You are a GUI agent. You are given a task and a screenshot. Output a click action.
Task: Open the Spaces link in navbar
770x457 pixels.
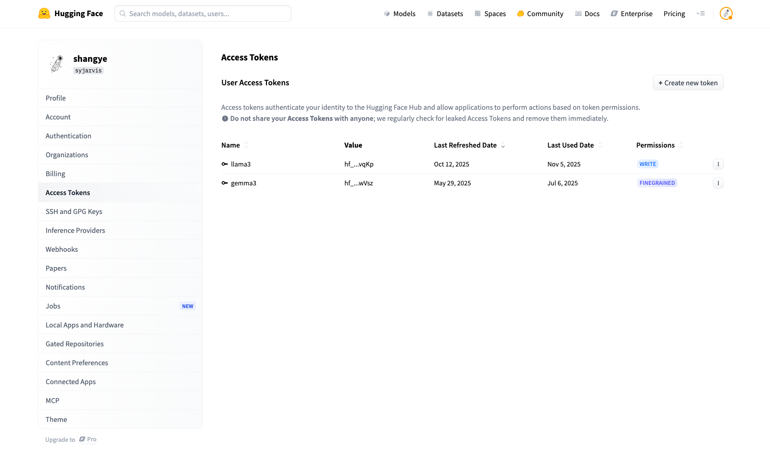coord(490,14)
